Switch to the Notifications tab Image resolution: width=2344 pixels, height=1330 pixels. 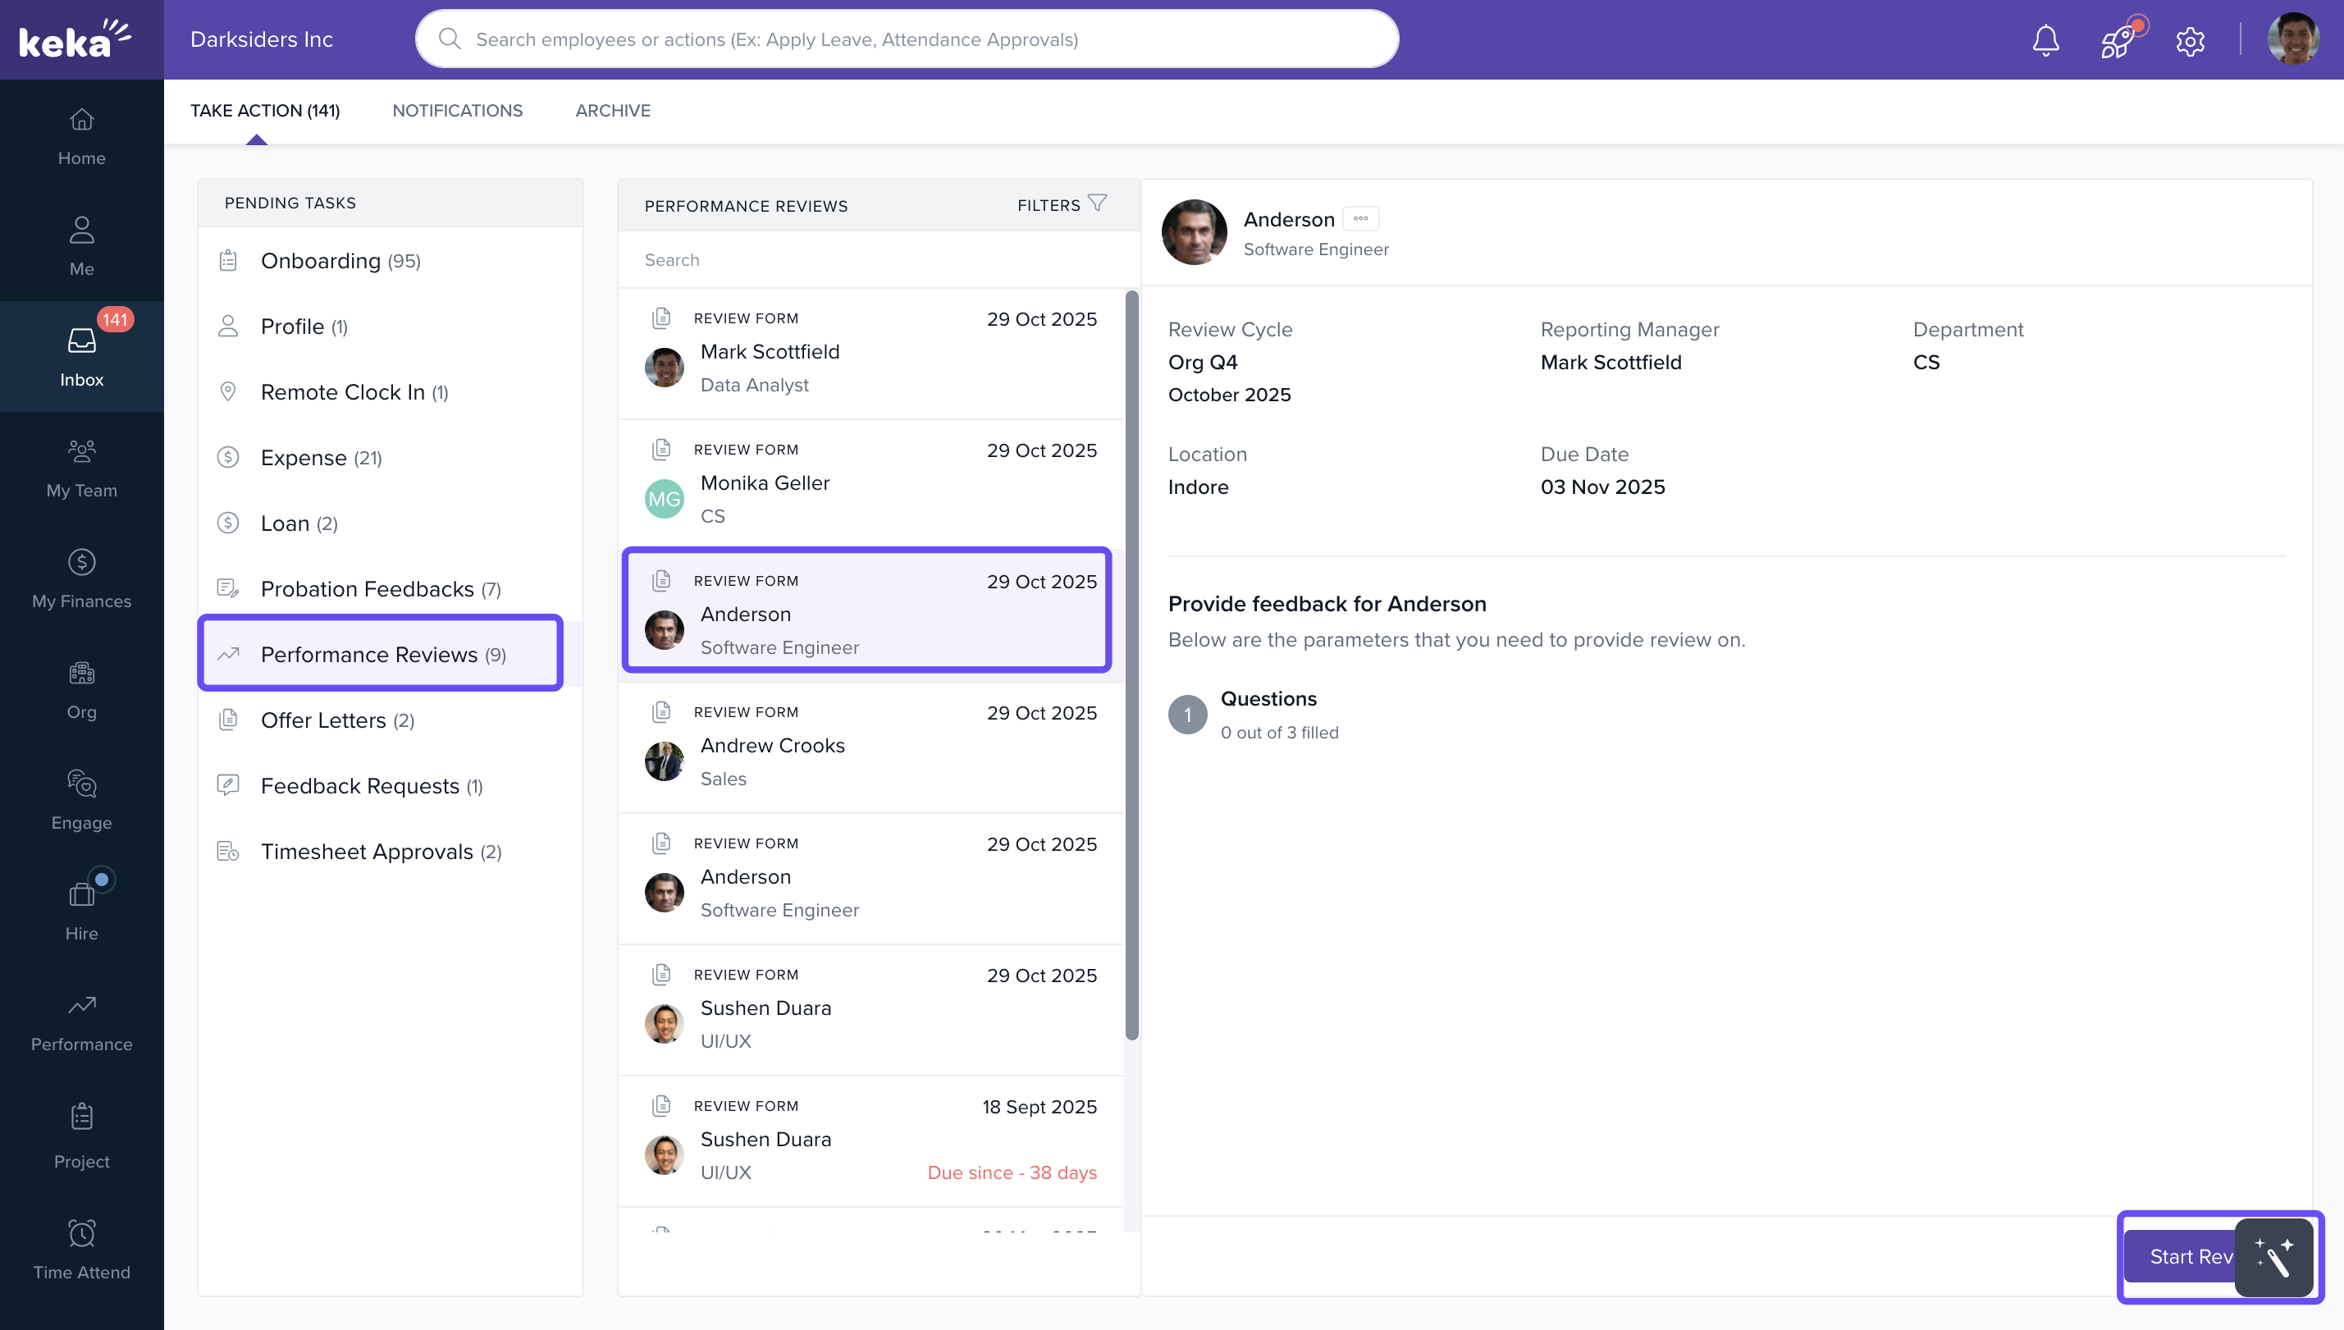click(x=456, y=111)
